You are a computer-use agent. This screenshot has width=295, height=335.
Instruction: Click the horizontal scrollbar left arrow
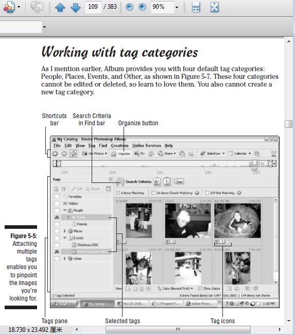(x=77, y=329)
